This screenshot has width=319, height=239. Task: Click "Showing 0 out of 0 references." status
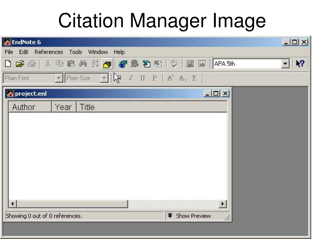pyautogui.click(x=44, y=216)
